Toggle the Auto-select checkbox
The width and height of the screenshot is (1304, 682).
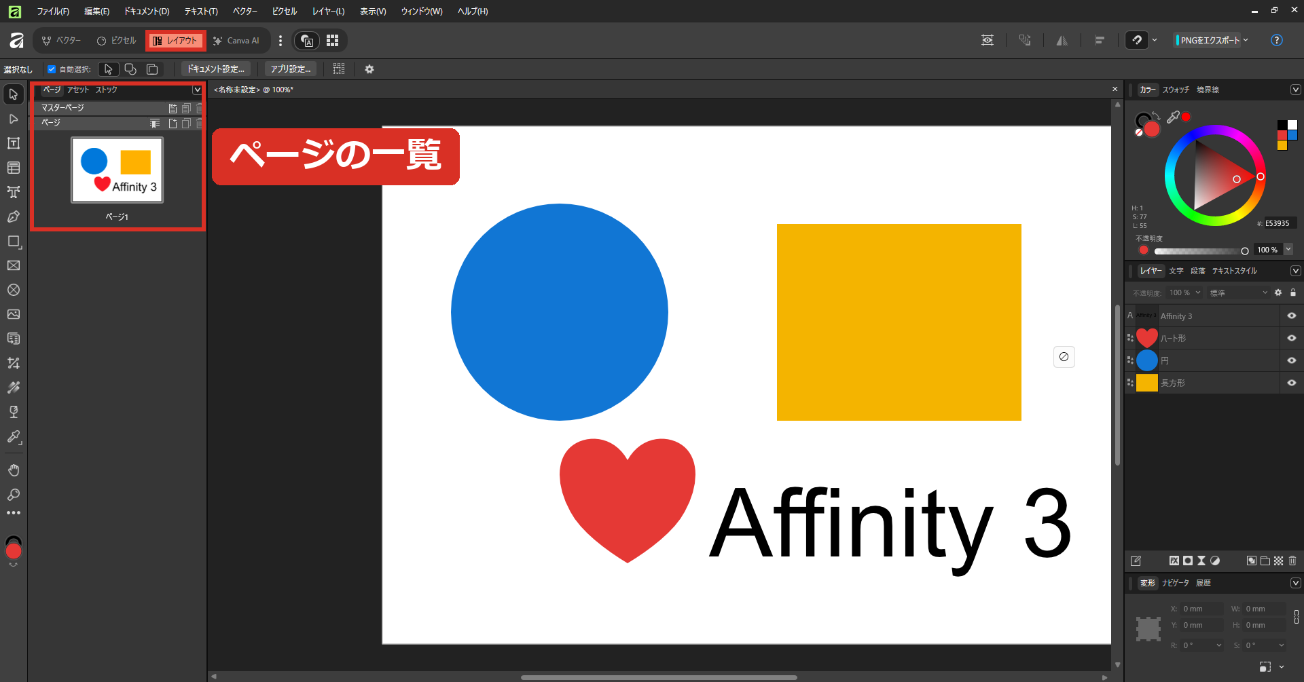pyautogui.click(x=52, y=69)
